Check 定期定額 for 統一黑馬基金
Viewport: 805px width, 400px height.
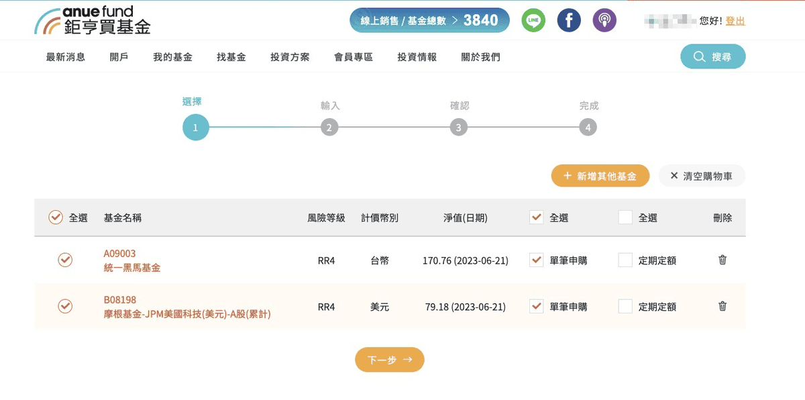[x=625, y=260]
